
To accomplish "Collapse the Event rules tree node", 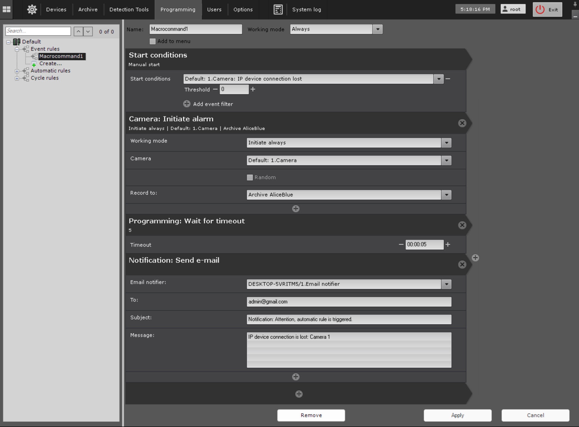I will coord(17,49).
